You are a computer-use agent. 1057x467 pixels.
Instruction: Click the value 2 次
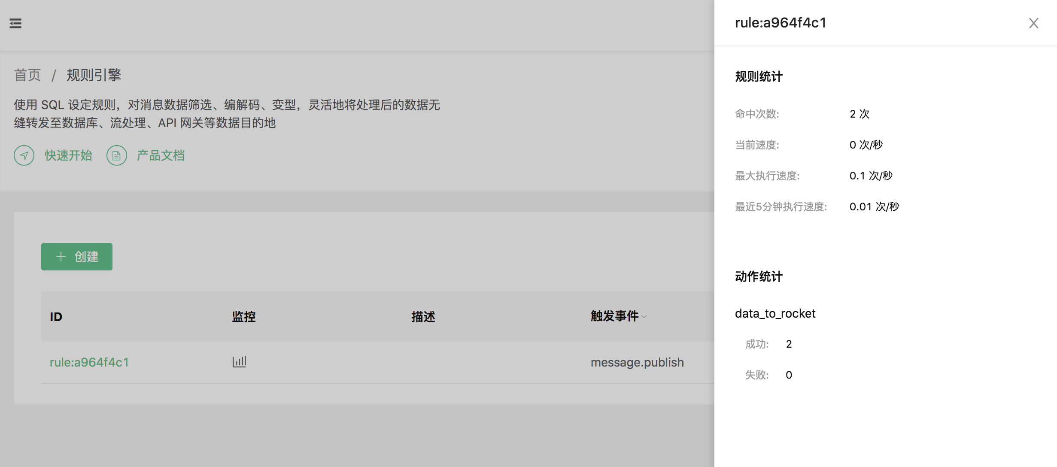tap(860, 114)
